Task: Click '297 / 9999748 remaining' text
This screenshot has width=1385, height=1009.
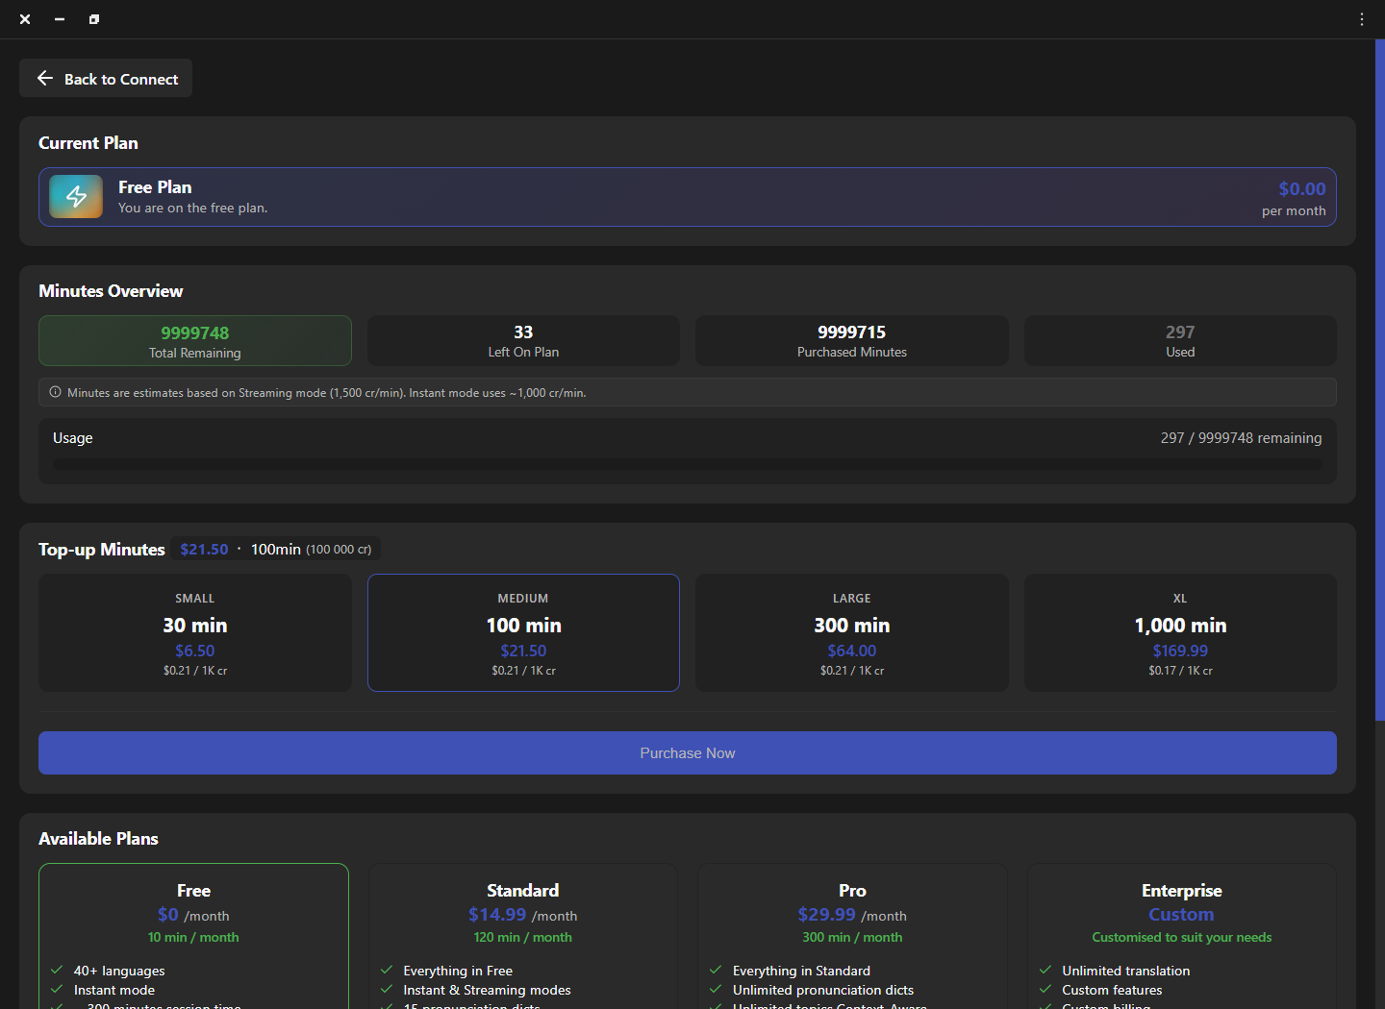Action: point(1241,438)
